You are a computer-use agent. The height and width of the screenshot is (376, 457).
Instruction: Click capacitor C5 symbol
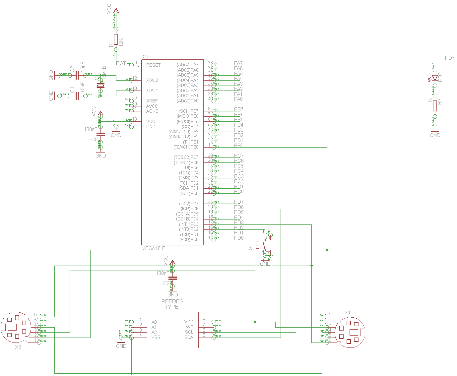[x=100, y=134]
